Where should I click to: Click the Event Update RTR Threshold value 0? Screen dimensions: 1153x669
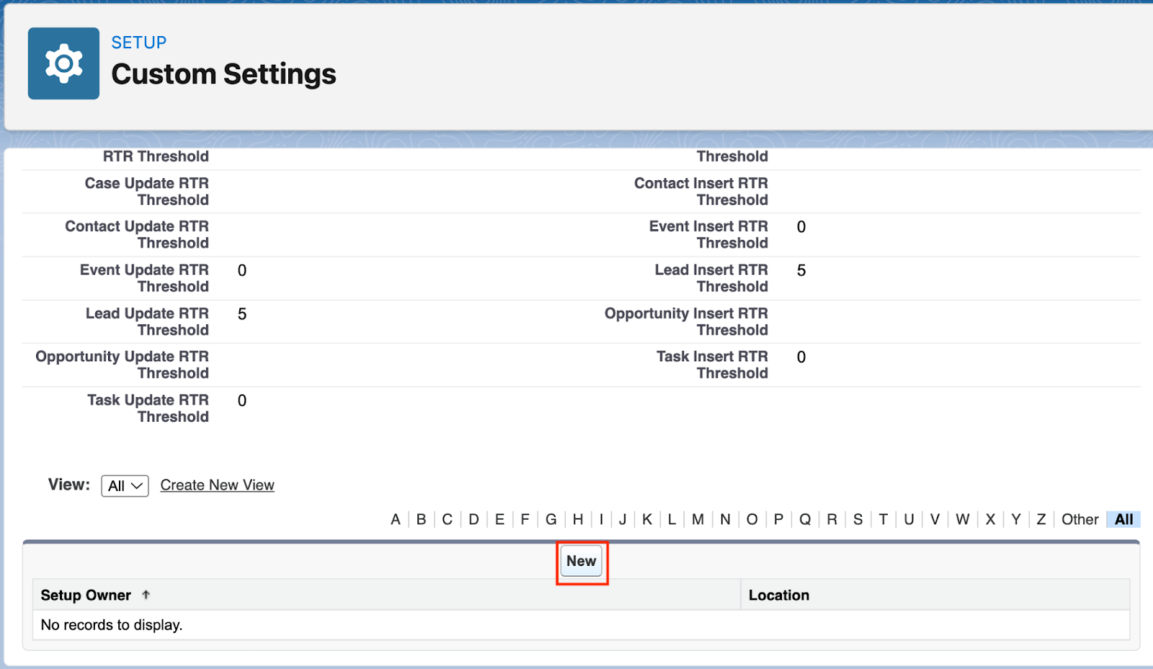(x=242, y=270)
